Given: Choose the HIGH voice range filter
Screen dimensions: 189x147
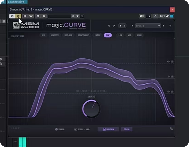Looking at the screenshot, I should tap(139, 35).
